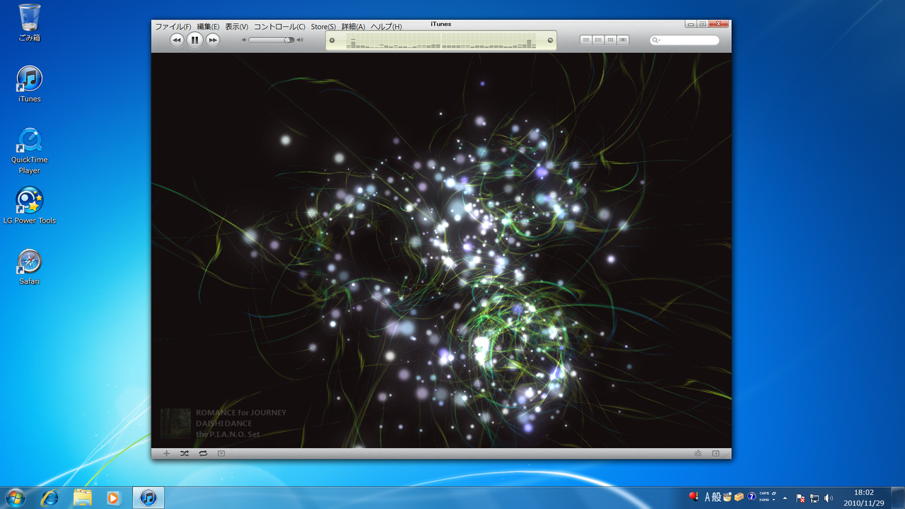
Task: Select the Safari desktop shortcut
Action: point(30,267)
